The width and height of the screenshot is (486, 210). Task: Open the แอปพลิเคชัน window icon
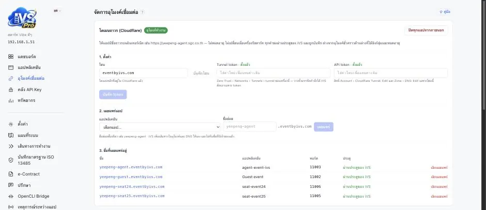click(x=11, y=67)
